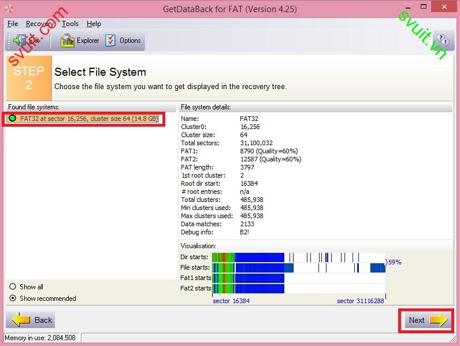Open the Help menu

(94, 24)
